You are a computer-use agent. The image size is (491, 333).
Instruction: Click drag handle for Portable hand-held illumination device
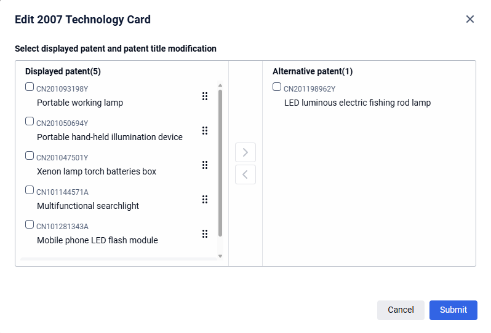(205, 131)
